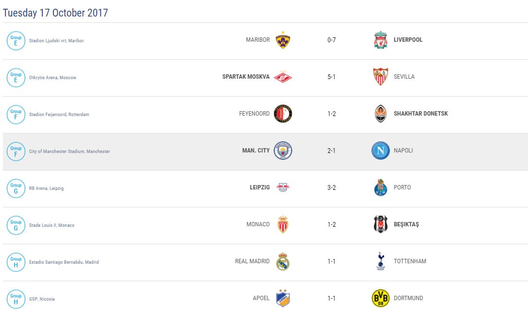The image size is (528, 322).
Task: Click the Napoli club logo
Action: [381, 151]
